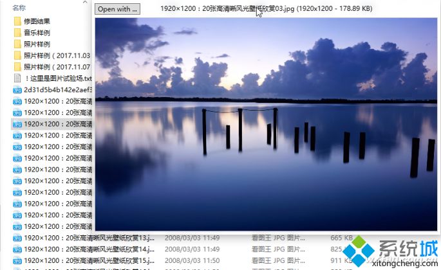Viewport: 441px width, 270px height.
Task: Select the folder name 照片样例
Action: coord(37,44)
